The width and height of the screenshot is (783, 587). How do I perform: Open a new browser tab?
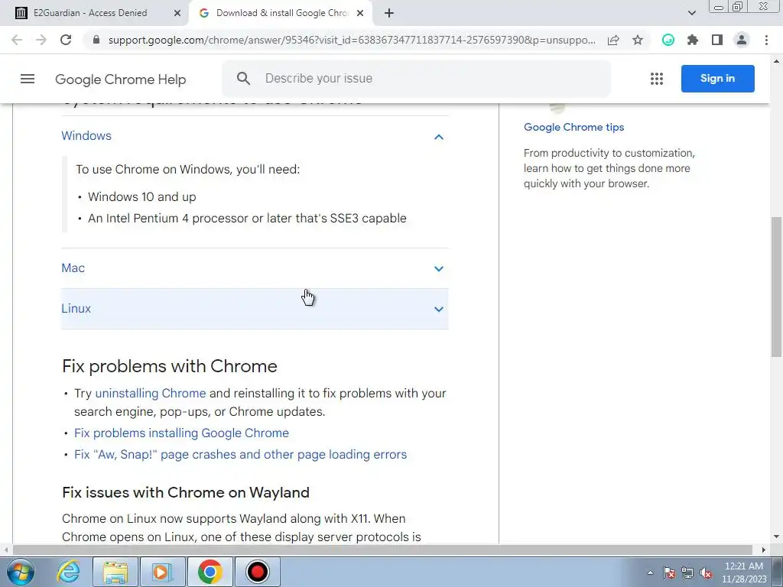(389, 13)
